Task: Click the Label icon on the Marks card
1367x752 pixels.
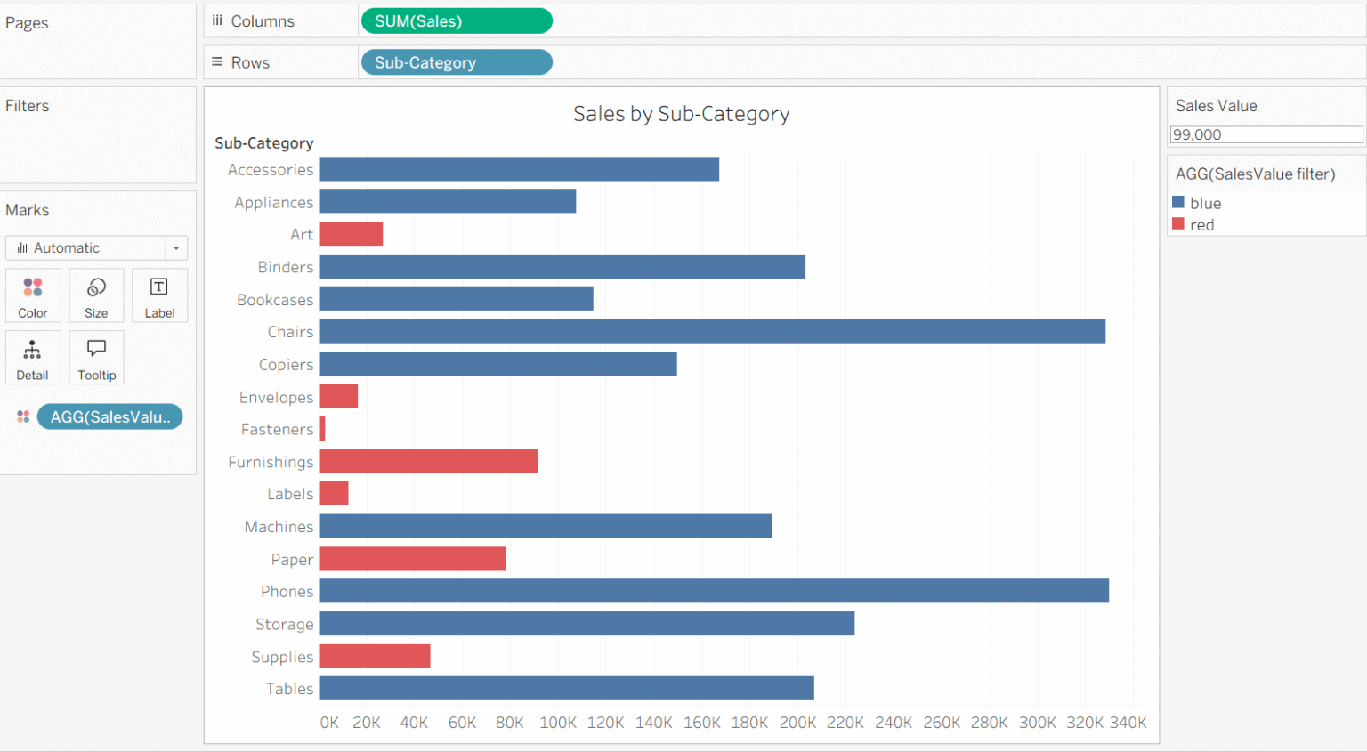Action: [159, 295]
